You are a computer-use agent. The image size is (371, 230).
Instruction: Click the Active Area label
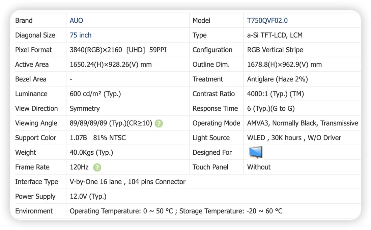coord(32,65)
